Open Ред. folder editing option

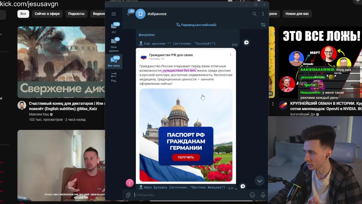tap(114, 77)
